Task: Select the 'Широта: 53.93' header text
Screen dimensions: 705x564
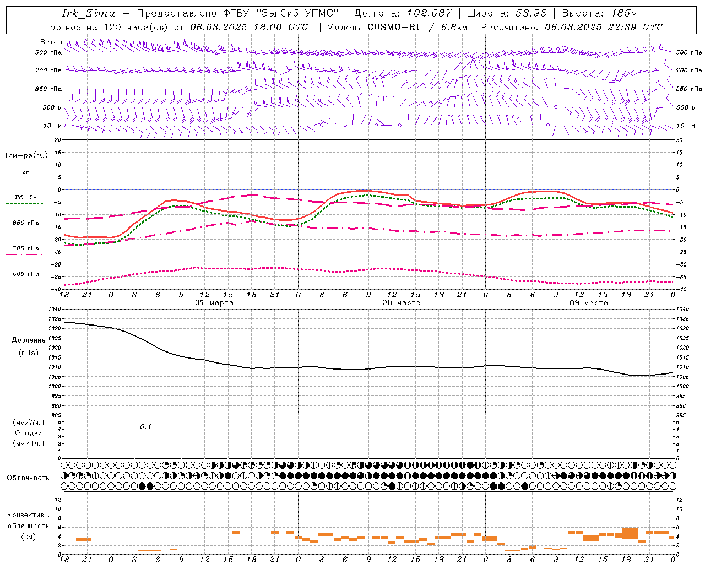Action: pyautogui.click(x=507, y=13)
